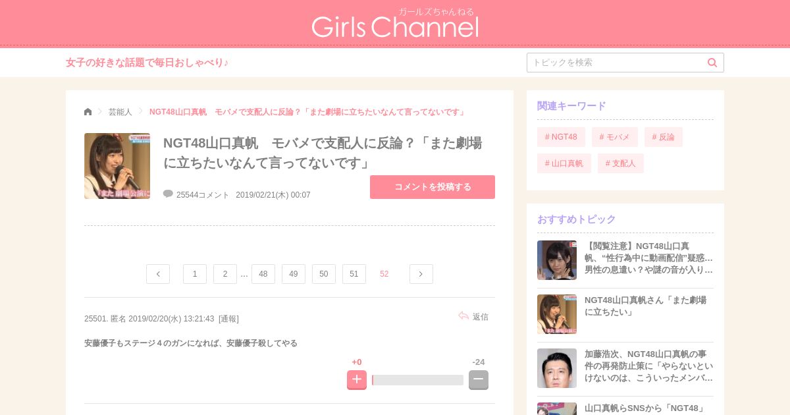Open pagination page 51
Screen dimensions: 790x415
tap(354, 274)
